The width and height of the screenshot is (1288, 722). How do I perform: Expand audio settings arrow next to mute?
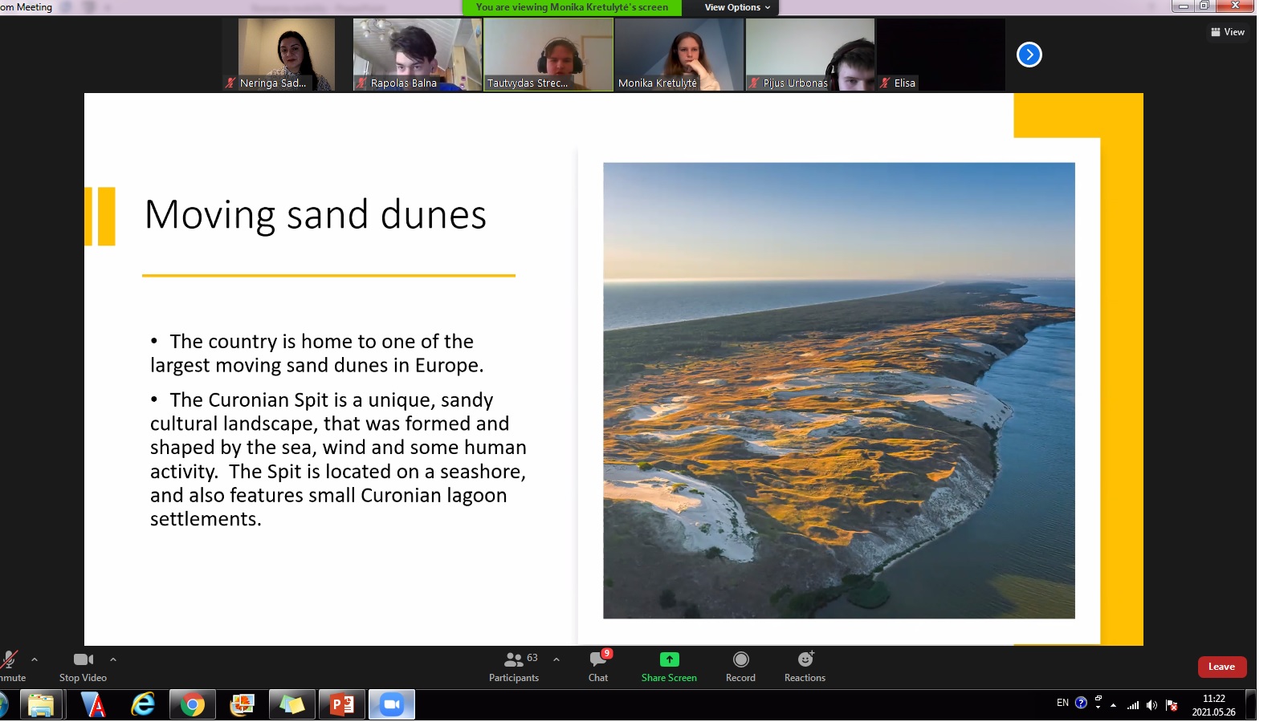point(35,659)
